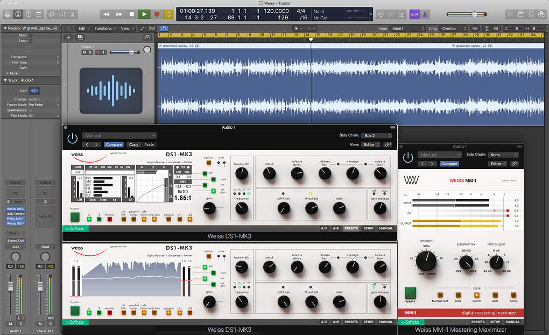
Task: Select Weiss MM-1 insert slot in channel strip
Action: point(16,218)
